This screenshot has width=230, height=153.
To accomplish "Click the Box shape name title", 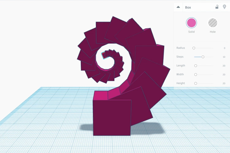I will click(x=188, y=7).
